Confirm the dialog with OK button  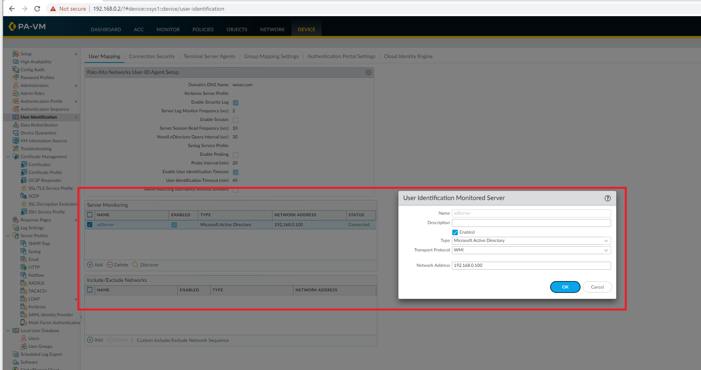point(565,287)
